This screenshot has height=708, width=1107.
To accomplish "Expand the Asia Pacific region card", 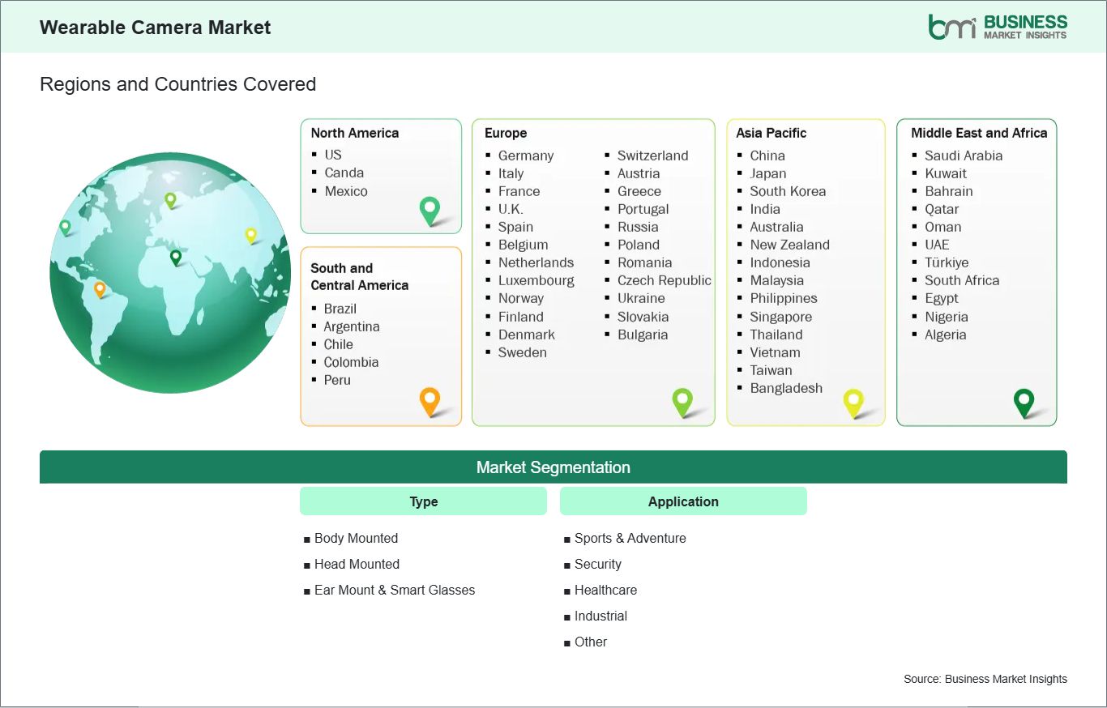I will point(806,271).
